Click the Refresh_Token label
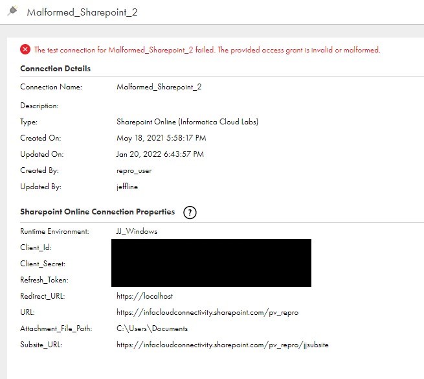 pyautogui.click(x=45, y=280)
